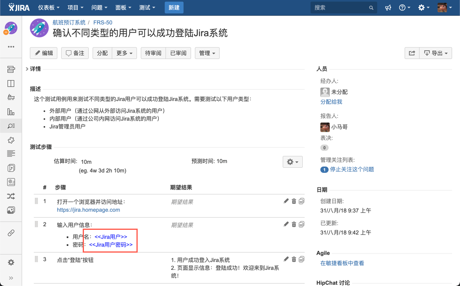Image resolution: width=460 pixels, height=286 pixels.
Task: Click the chain link icon in sidebar
Action: pyautogui.click(x=11, y=233)
